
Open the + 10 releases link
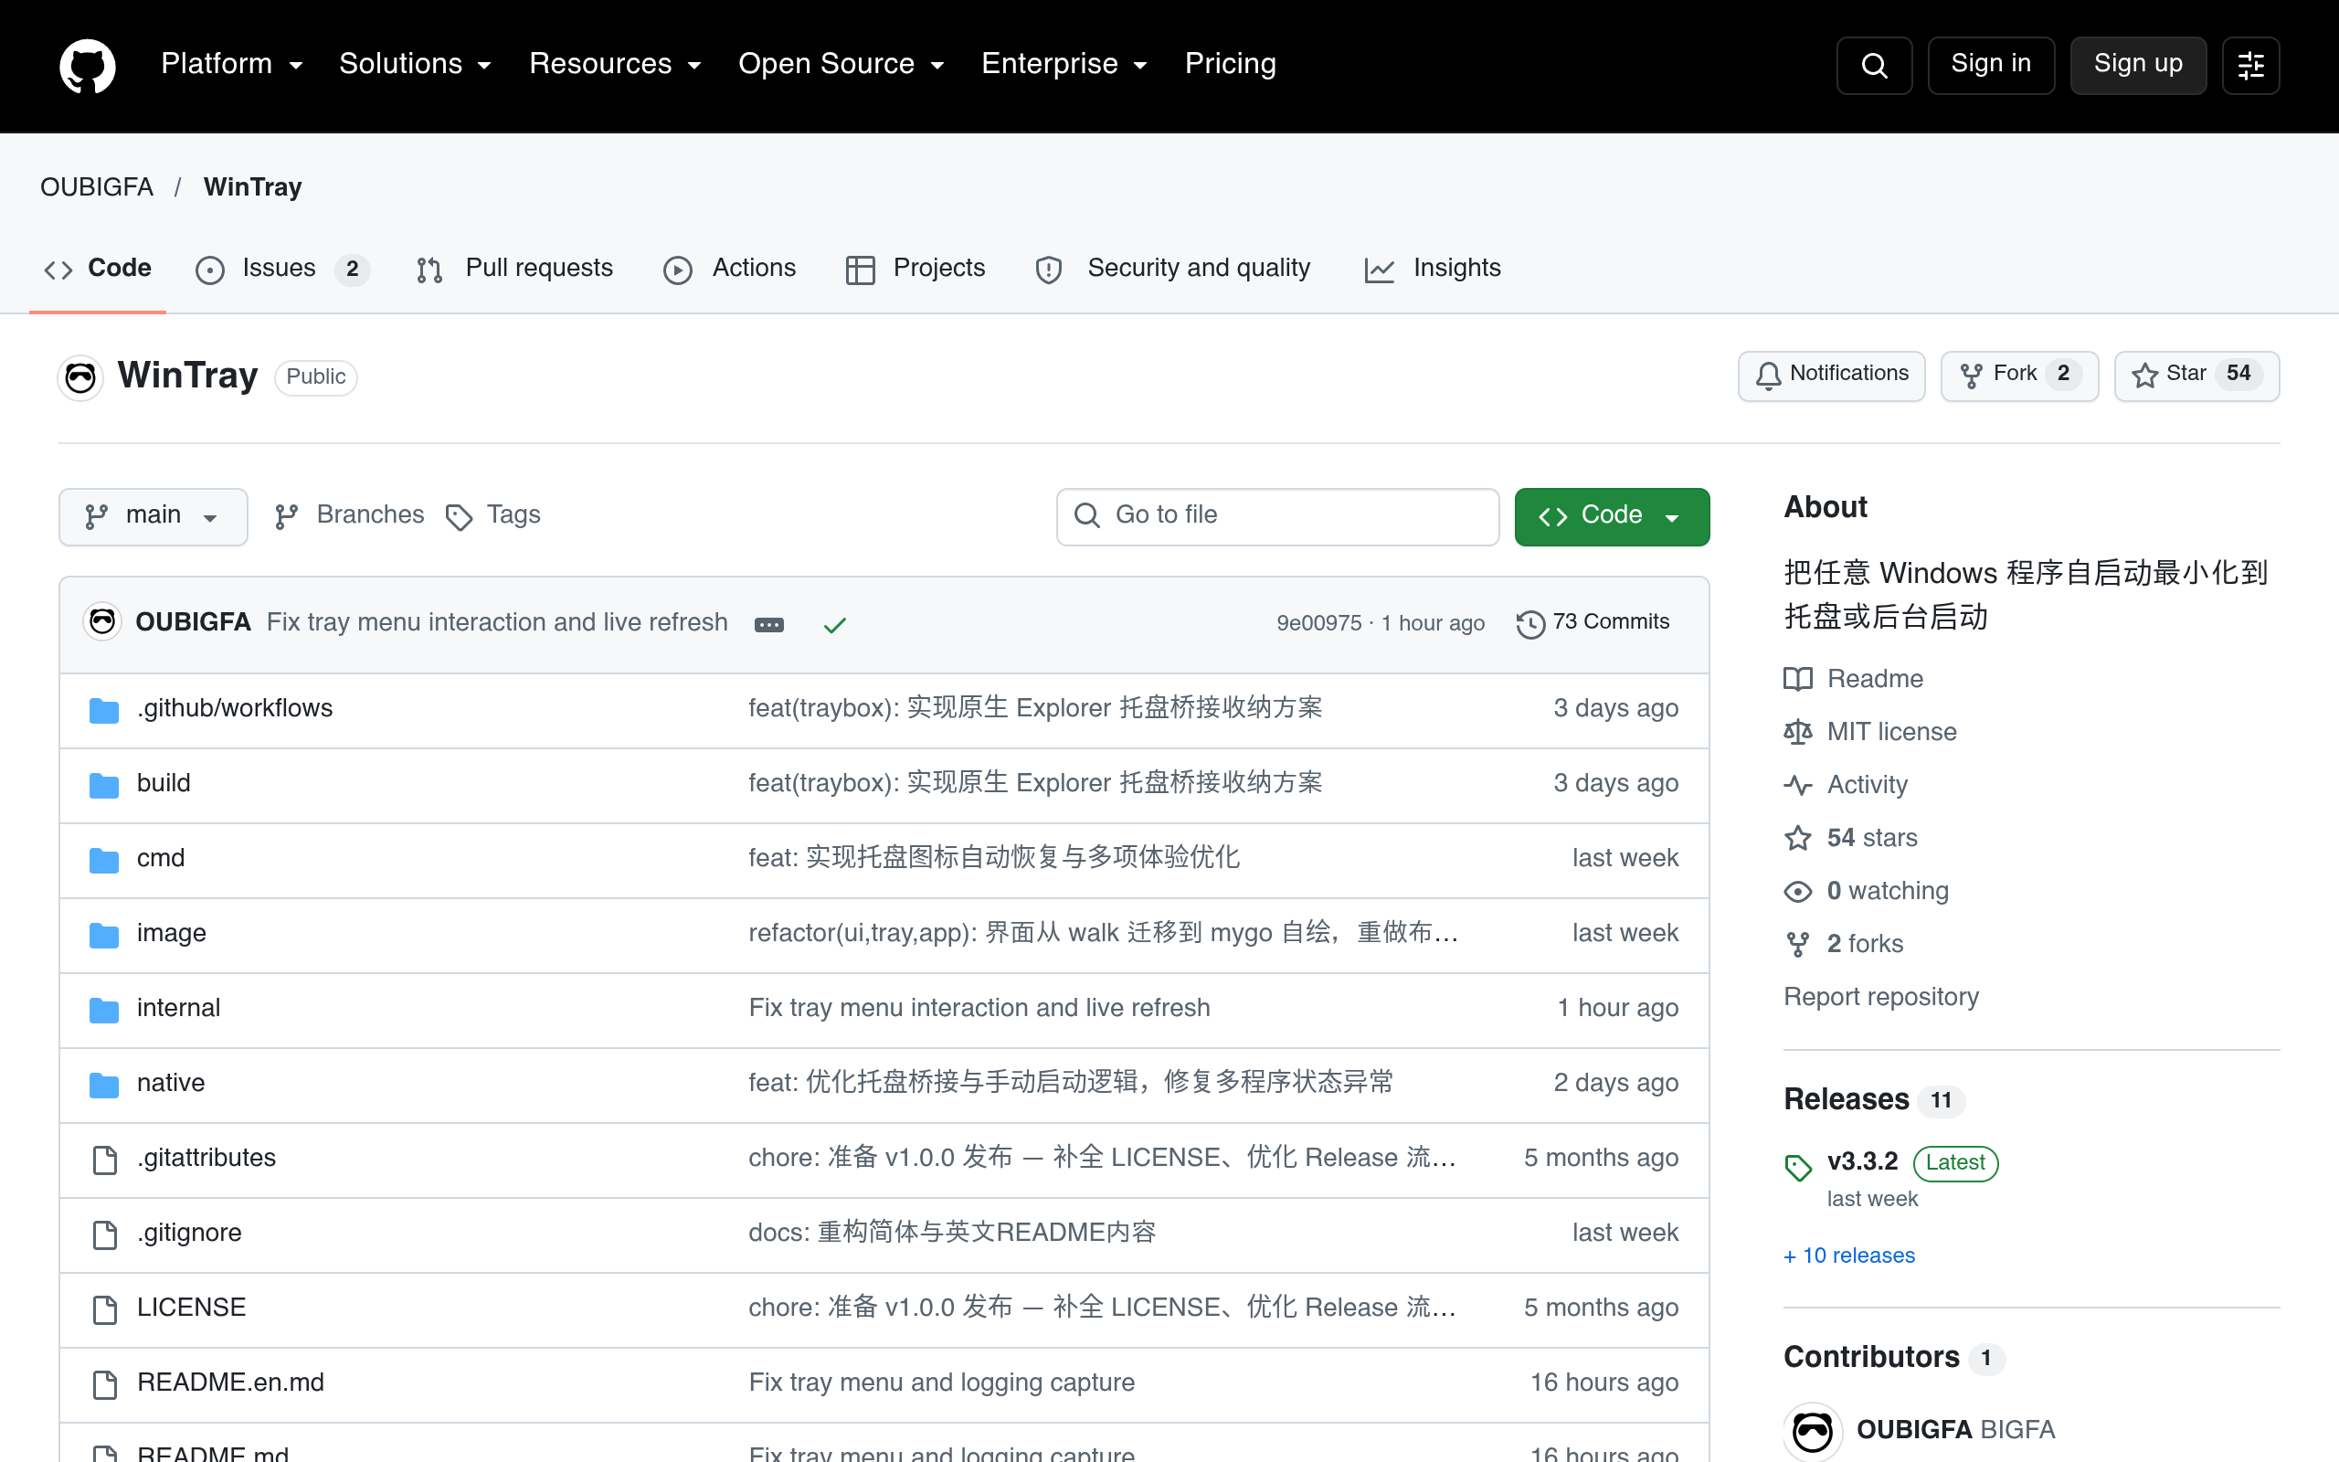pyautogui.click(x=1849, y=1256)
